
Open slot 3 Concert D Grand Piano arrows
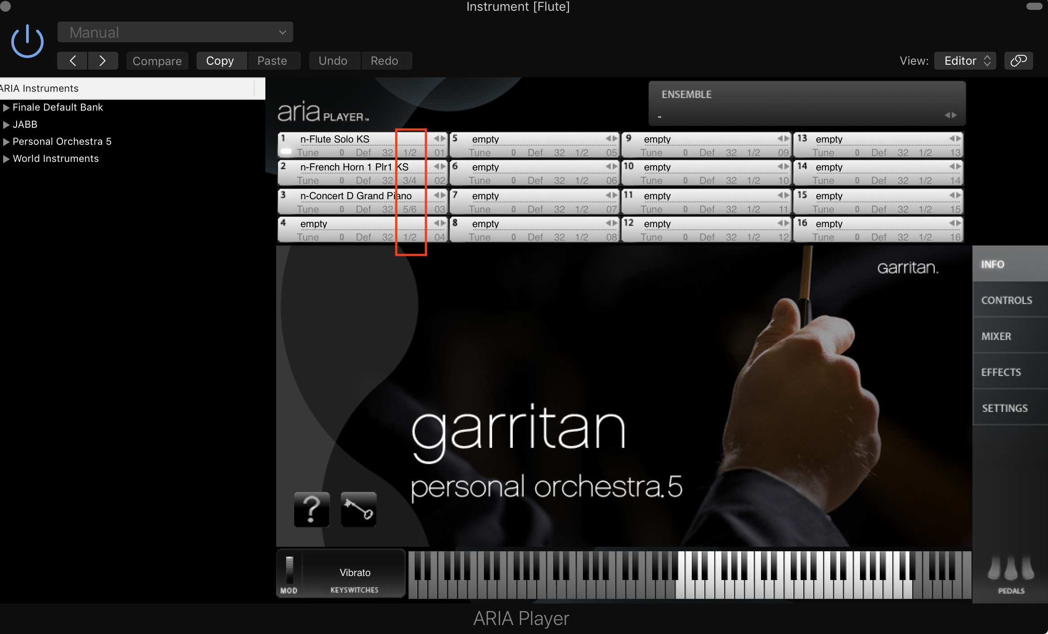click(439, 195)
